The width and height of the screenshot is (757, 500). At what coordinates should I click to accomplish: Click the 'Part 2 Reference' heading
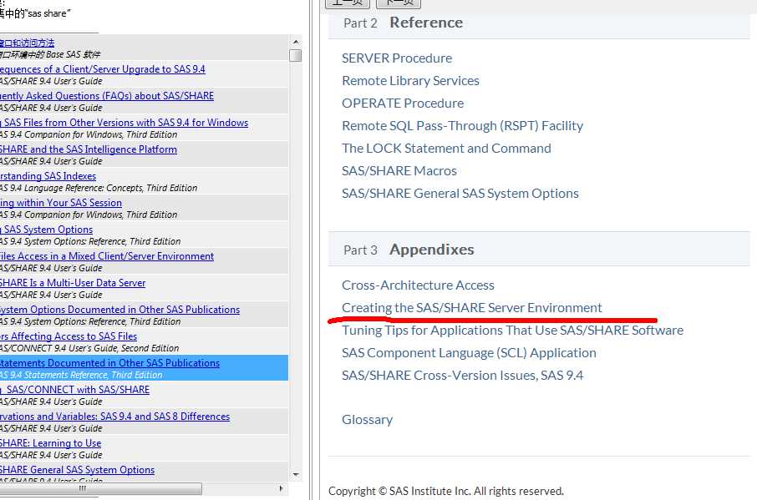[403, 23]
